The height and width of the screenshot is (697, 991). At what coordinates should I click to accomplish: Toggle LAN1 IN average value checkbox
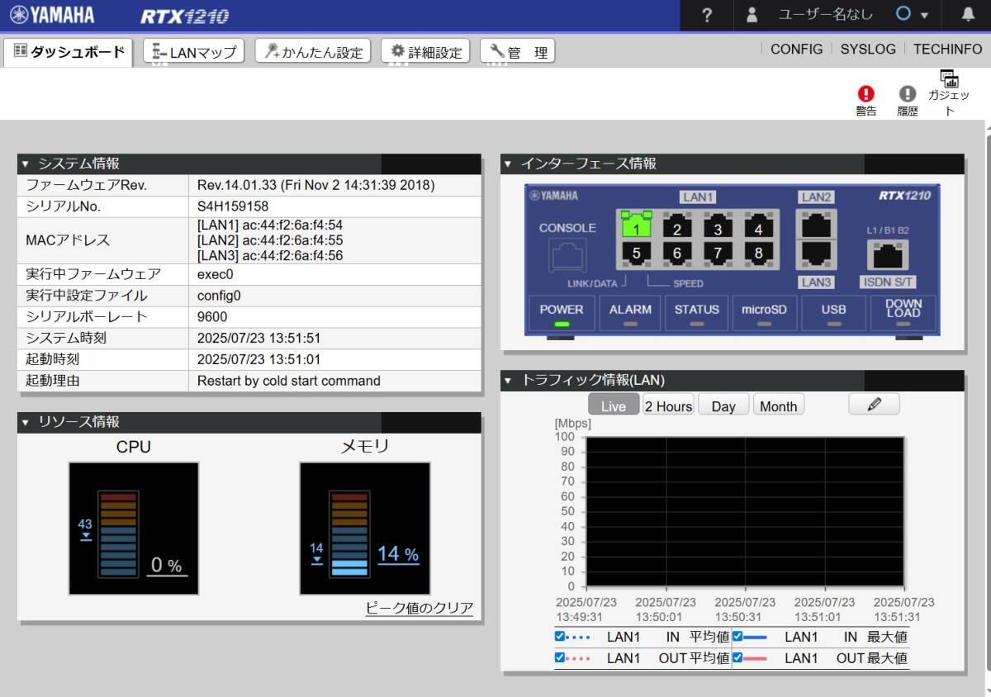[x=560, y=637]
